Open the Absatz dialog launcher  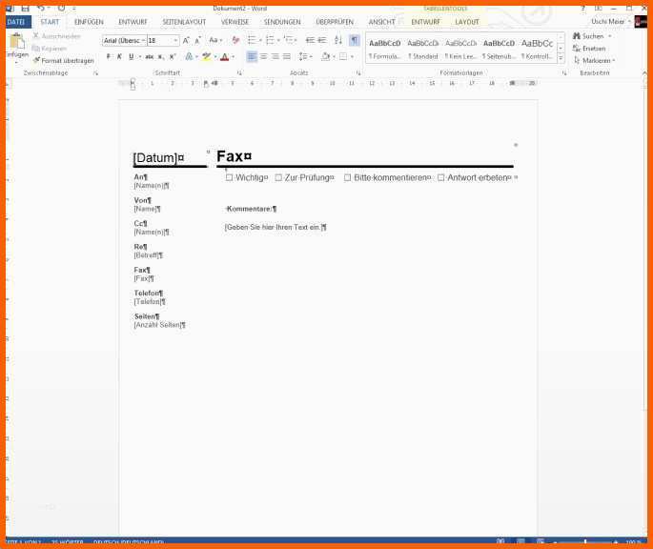pos(358,72)
